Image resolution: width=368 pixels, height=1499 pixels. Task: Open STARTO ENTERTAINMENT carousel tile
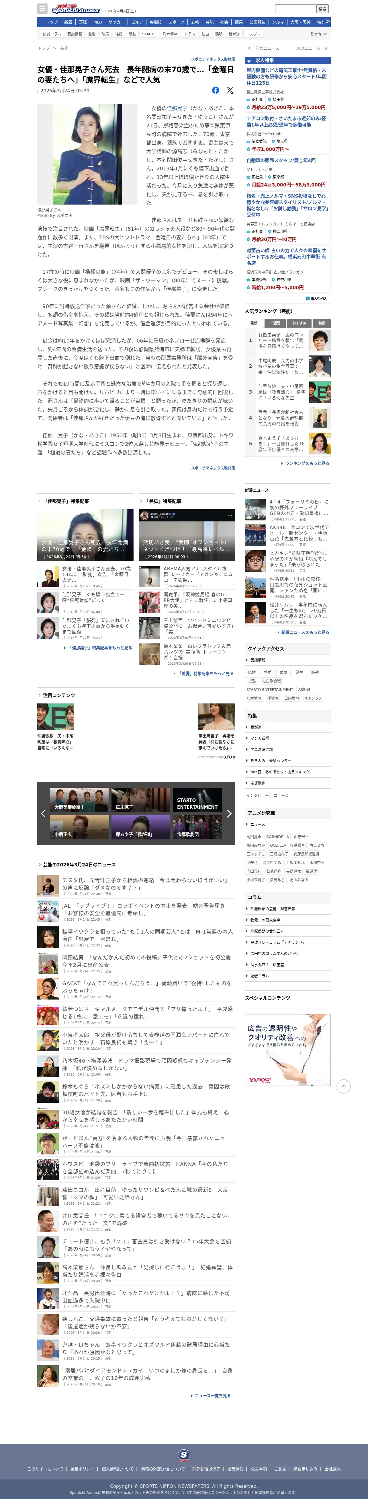[x=198, y=800]
